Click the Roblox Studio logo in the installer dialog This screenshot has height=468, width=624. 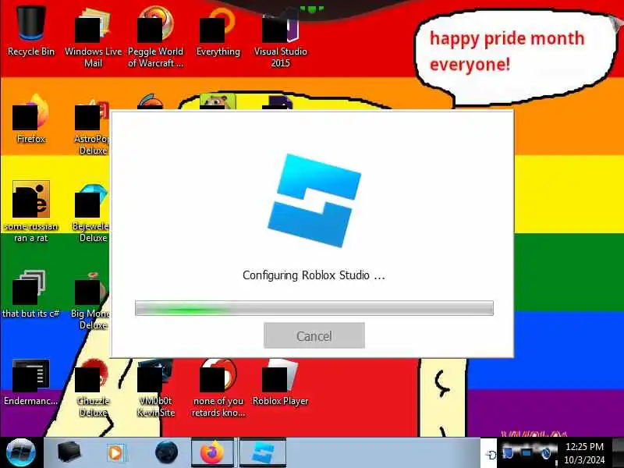314,200
